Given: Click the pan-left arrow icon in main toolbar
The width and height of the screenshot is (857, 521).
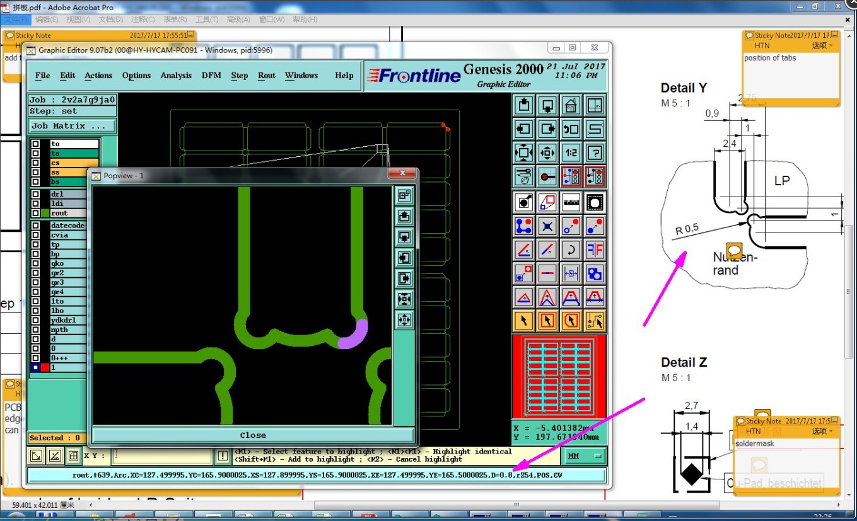Looking at the screenshot, I should 524,129.
